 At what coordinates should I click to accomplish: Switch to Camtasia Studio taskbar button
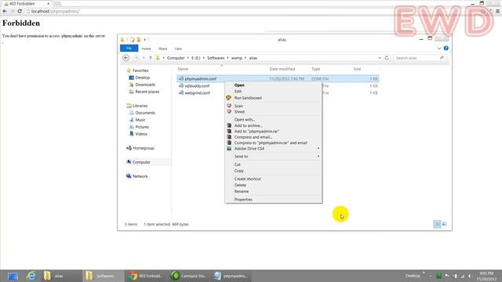[x=188, y=276]
